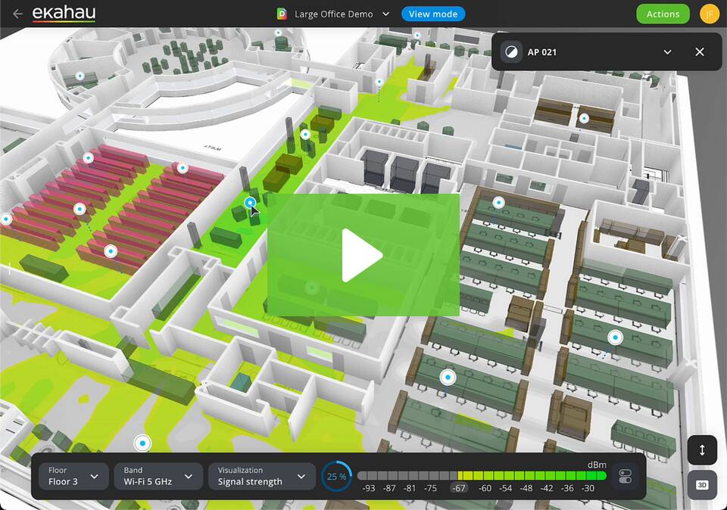Click the dBm unit label
Viewport: 727px width, 510px height.
pyautogui.click(x=597, y=465)
